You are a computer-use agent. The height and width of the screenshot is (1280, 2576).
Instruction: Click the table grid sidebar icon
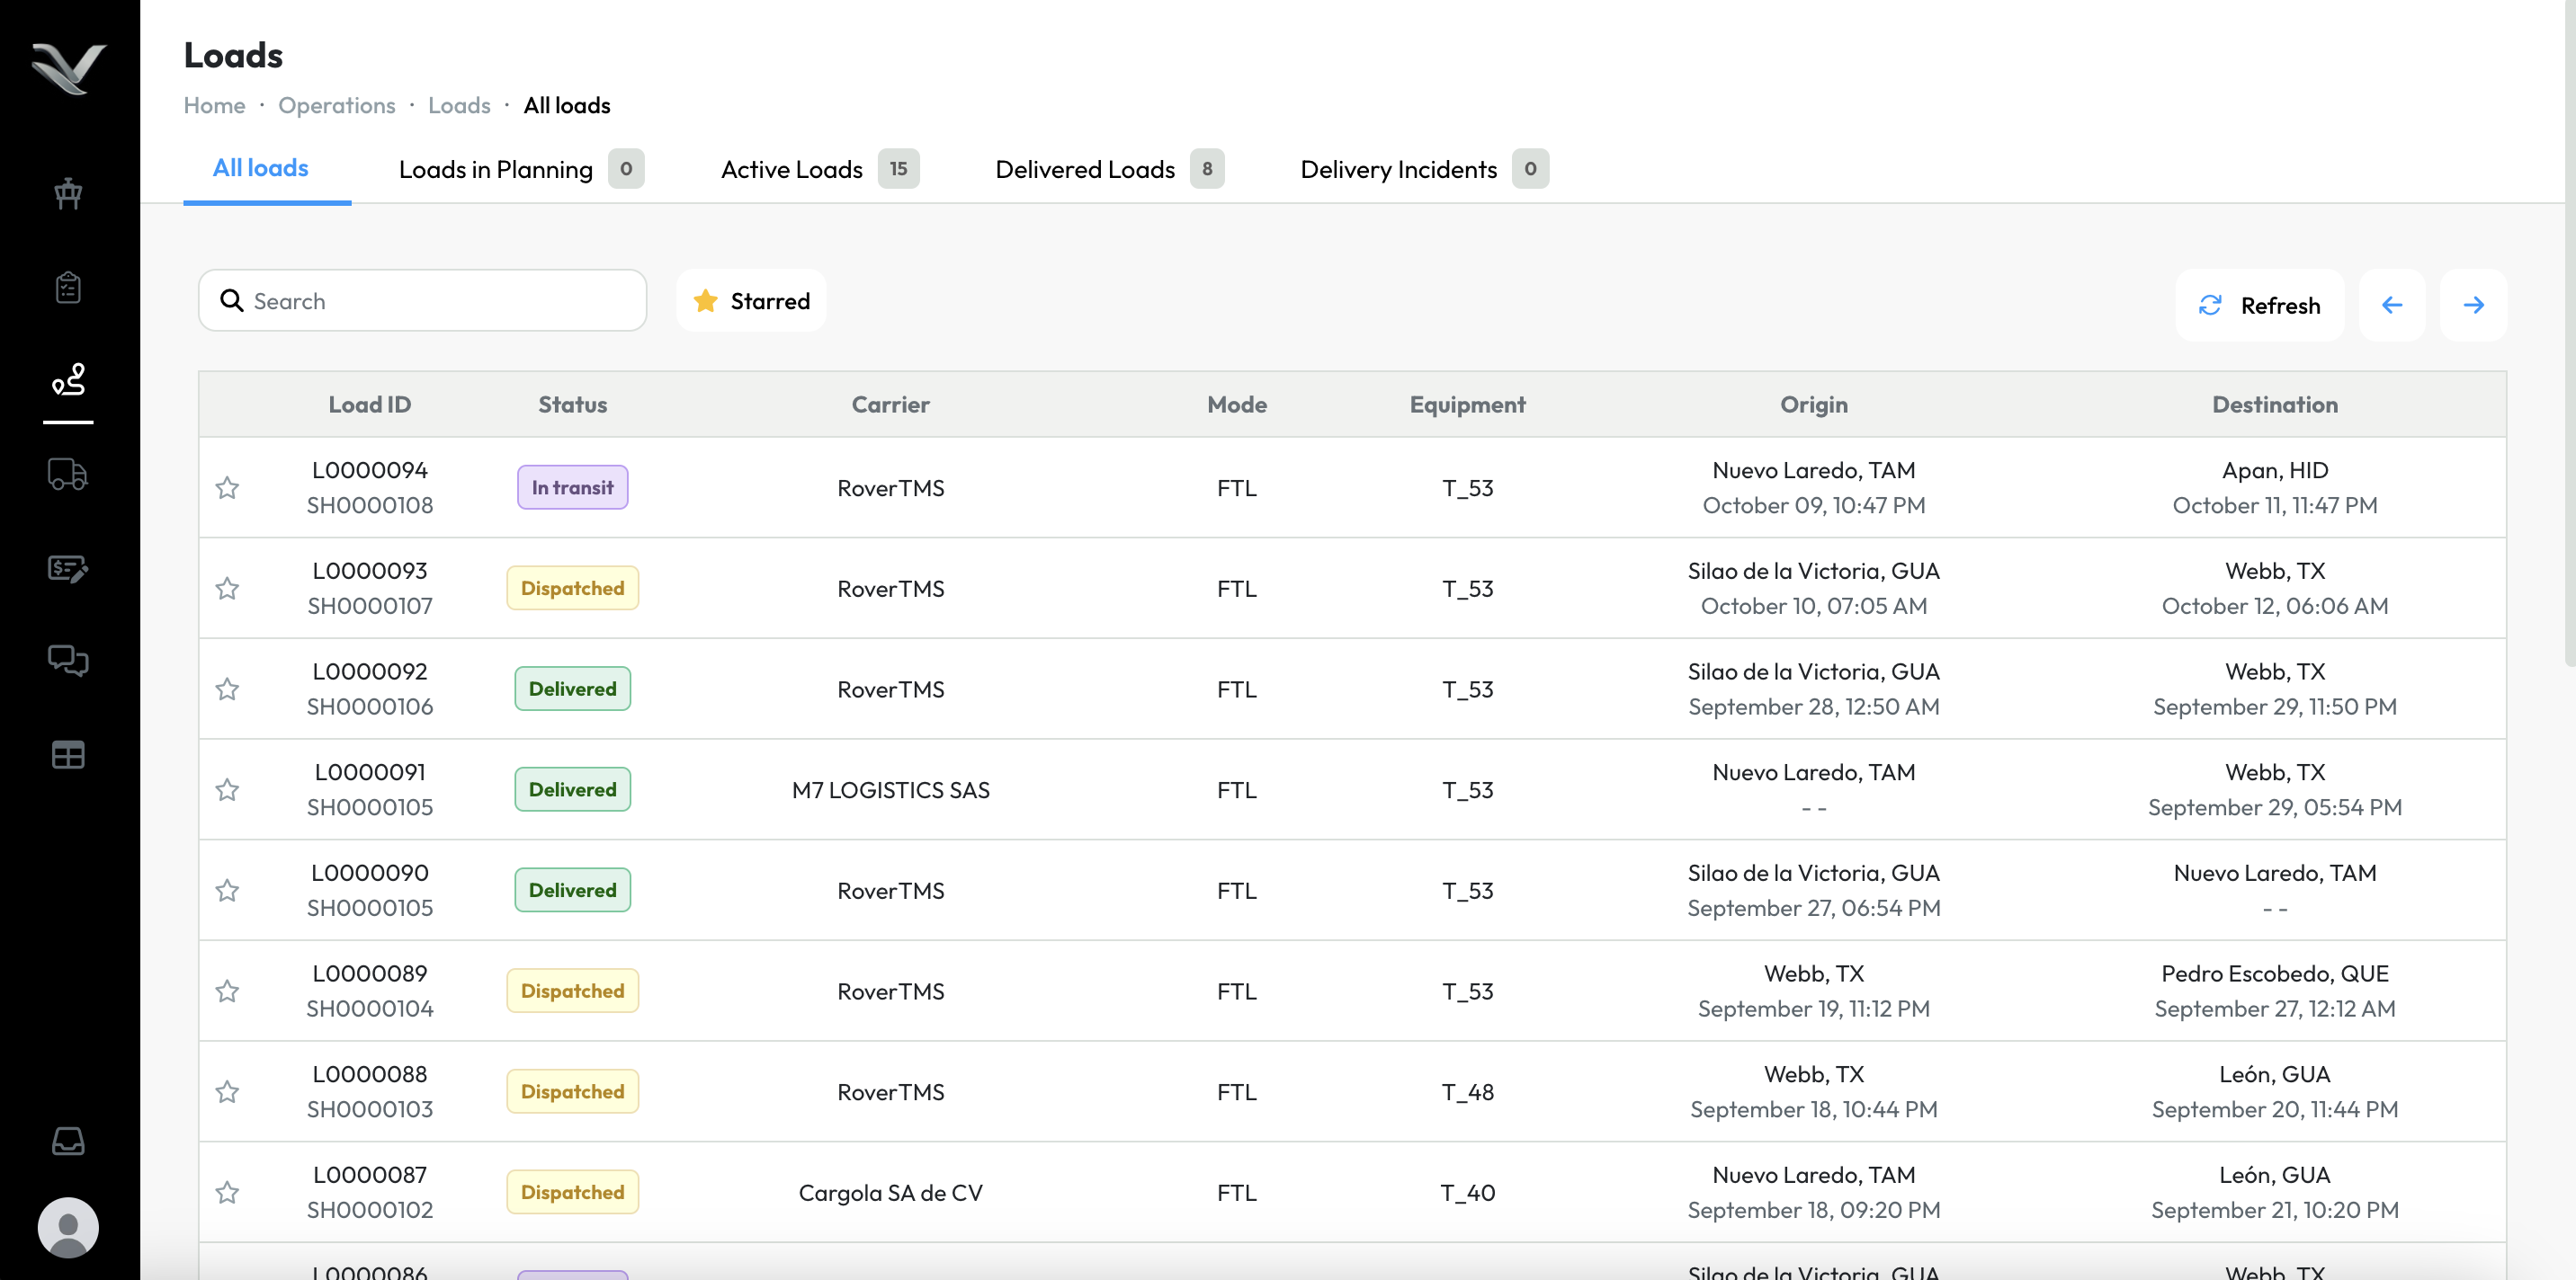coord(68,754)
